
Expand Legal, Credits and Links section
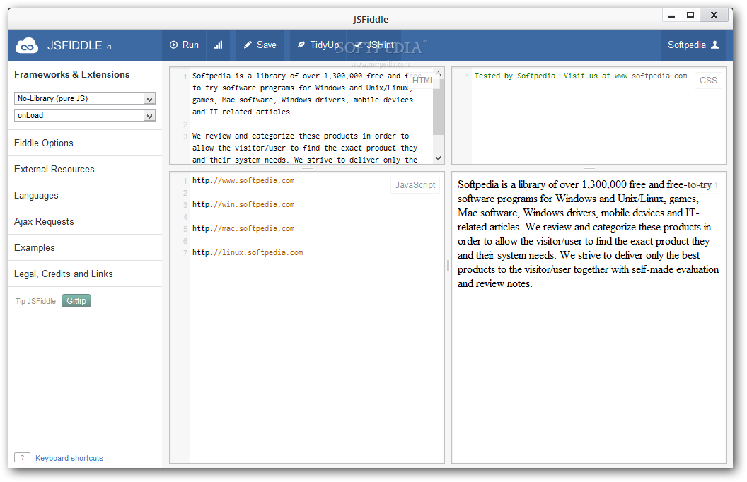(85, 274)
